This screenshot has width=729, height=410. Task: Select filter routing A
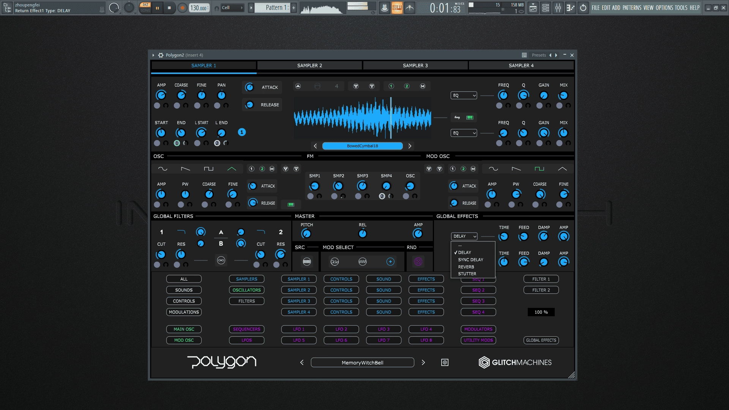(x=221, y=232)
